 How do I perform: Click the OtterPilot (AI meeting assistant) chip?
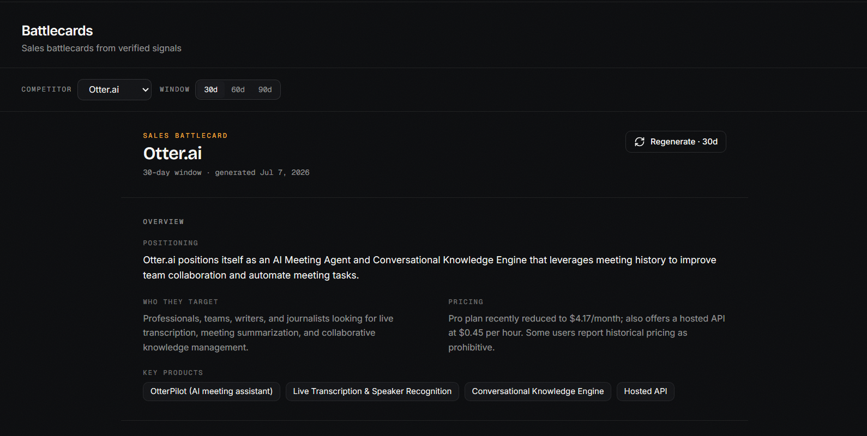[x=212, y=391]
